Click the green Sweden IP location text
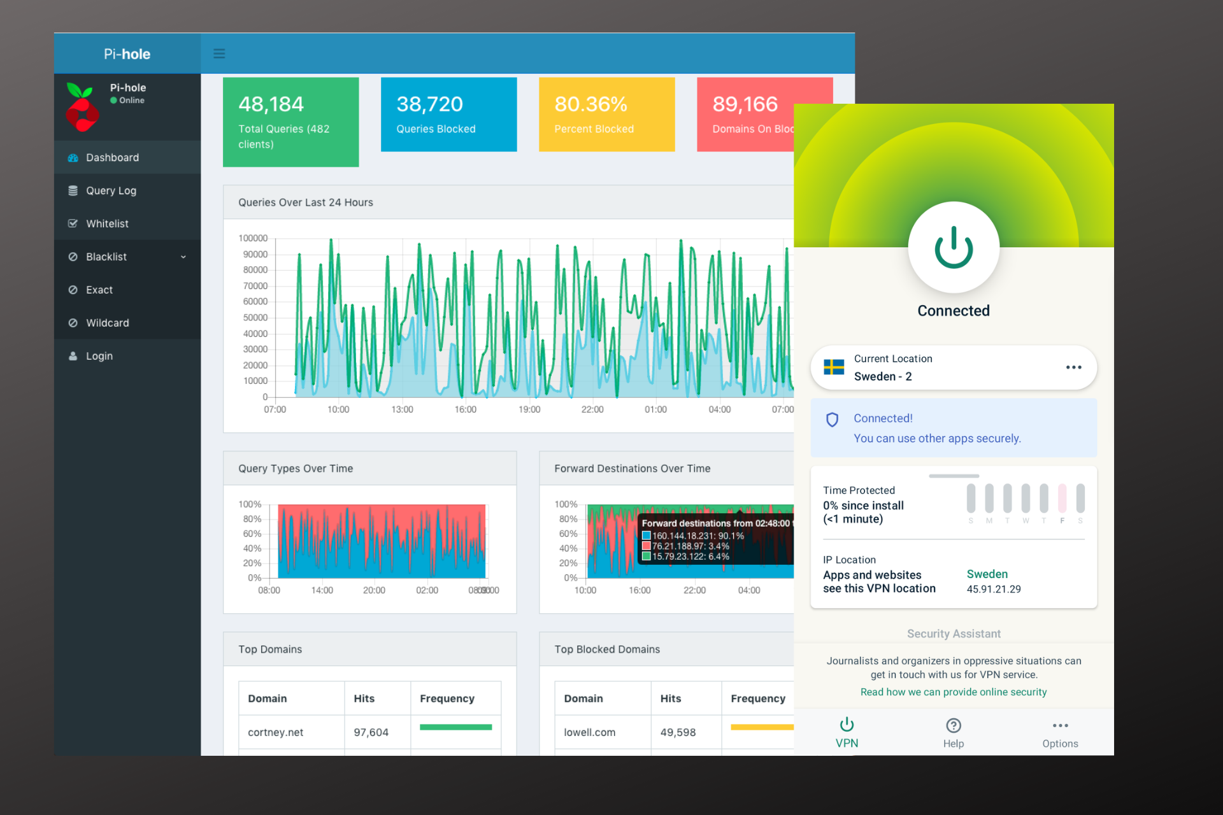This screenshot has width=1223, height=815. tap(987, 574)
